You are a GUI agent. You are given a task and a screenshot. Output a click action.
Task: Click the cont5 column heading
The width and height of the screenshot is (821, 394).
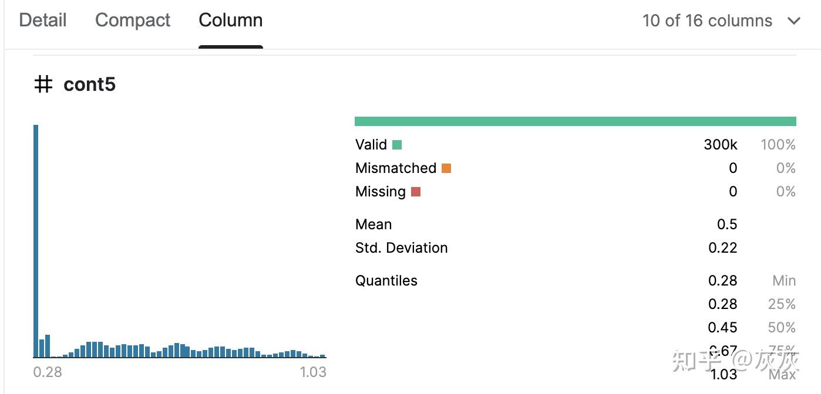coord(89,84)
